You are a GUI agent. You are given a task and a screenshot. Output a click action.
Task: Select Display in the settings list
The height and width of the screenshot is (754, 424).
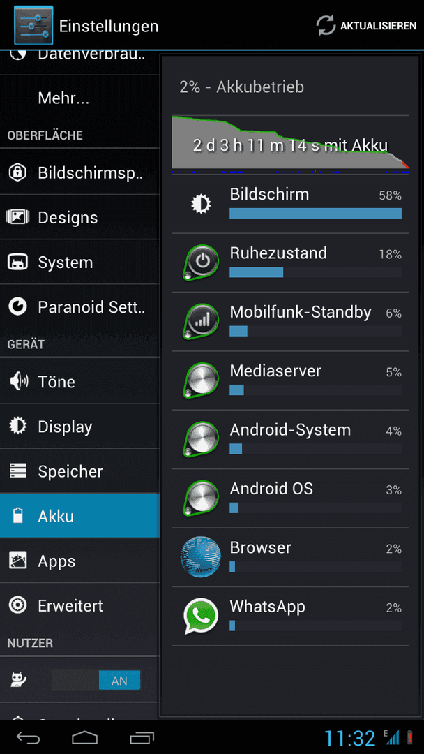tap(79, 427)
